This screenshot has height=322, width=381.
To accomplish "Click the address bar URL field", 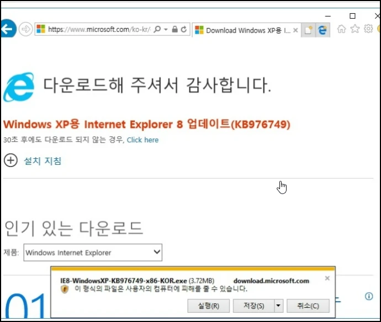I will coord(99,29).
